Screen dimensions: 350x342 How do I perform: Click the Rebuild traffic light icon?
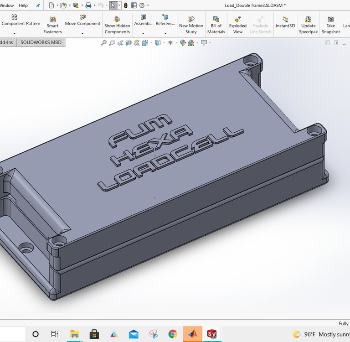coord(126,5)
